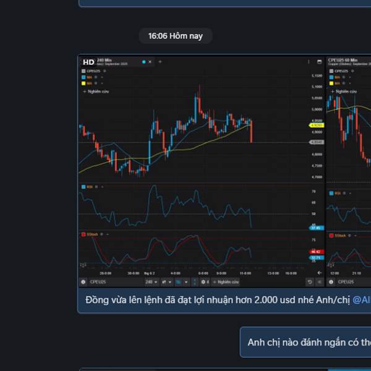Click the '16:06 Hôm nay' timestamp

point(176,36)
